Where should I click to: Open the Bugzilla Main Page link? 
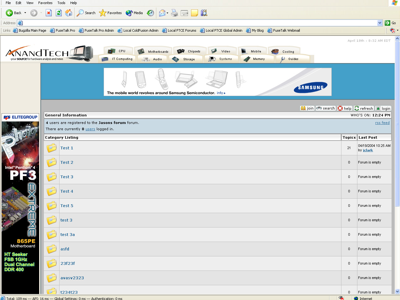point(29,30)
